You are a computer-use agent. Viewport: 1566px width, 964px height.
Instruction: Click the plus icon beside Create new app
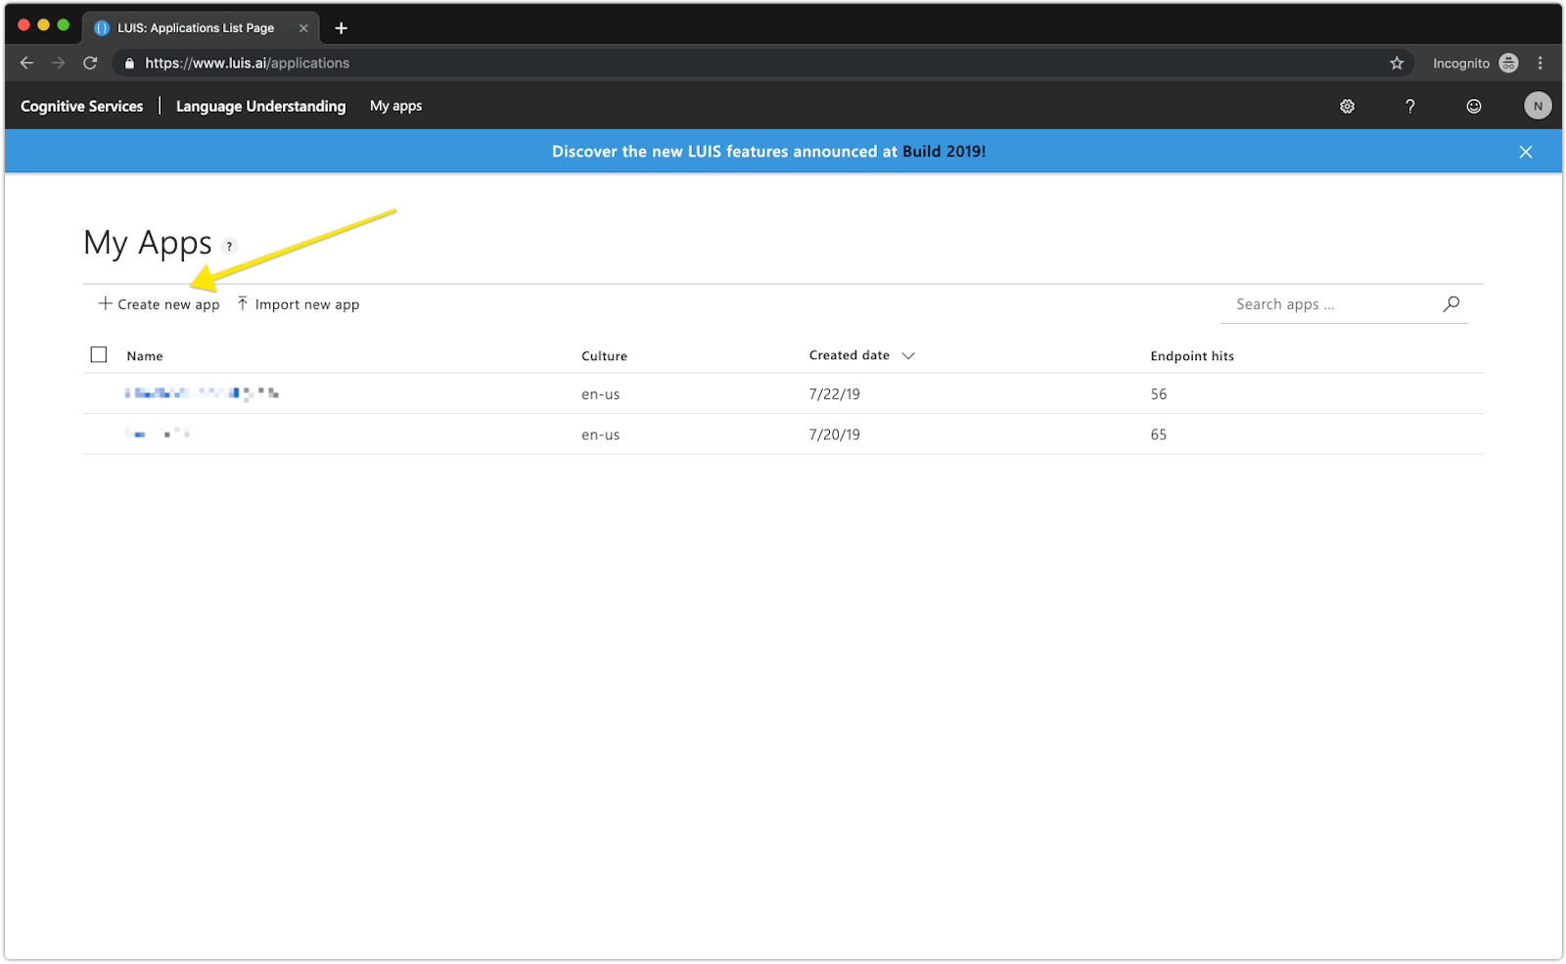click(x=104, y=303)
